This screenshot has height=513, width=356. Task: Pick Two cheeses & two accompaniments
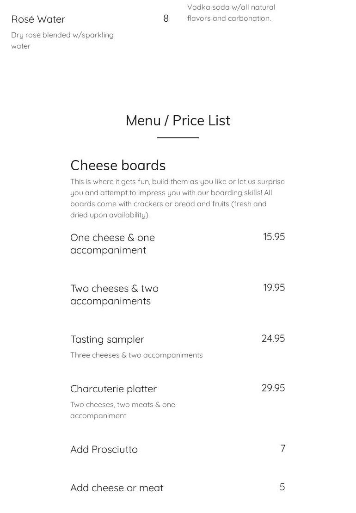115,295
